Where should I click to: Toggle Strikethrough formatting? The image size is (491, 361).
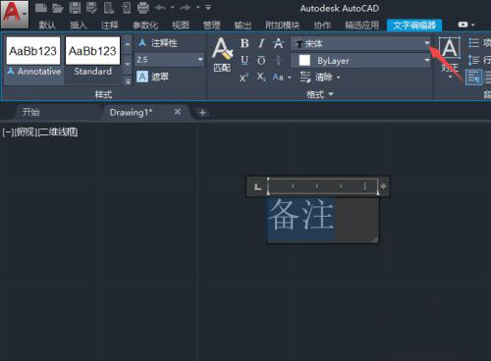point(278,43)
